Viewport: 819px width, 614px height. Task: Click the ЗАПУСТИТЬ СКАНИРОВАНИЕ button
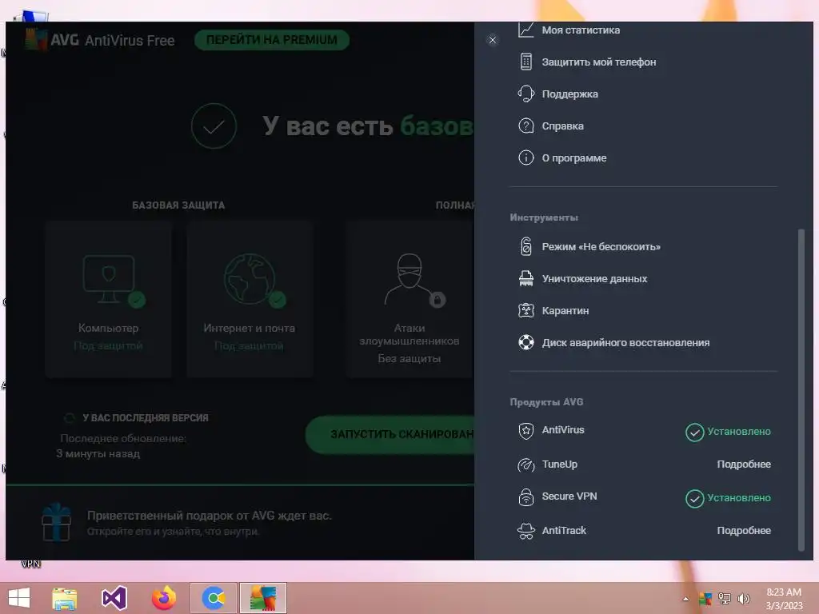390,434
